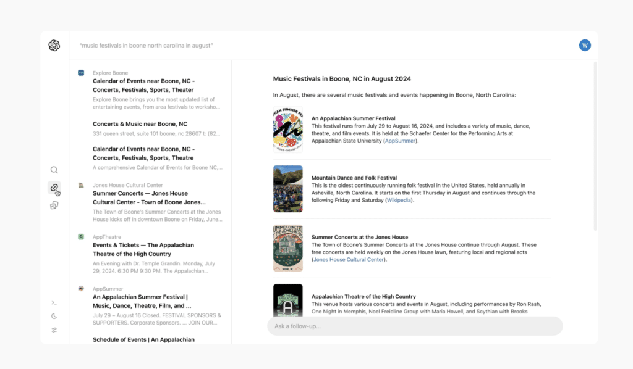Click the 331 queen street snippet text
The height and width of the screenshot is (369, 633).
coord(156,134)
